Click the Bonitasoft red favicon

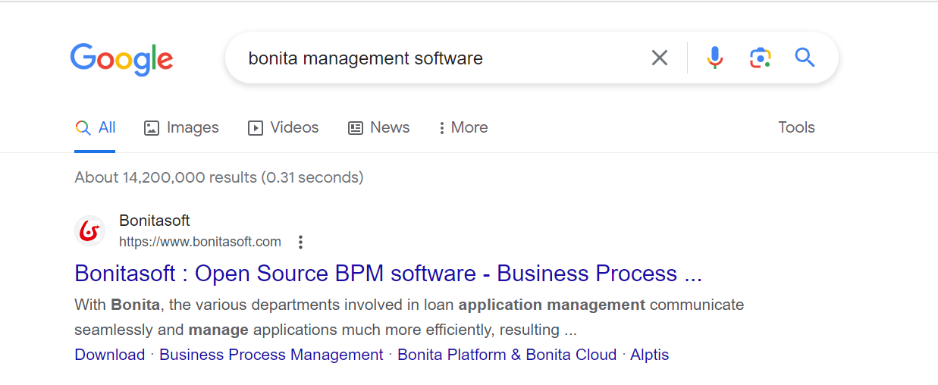[x=90, y=231]
